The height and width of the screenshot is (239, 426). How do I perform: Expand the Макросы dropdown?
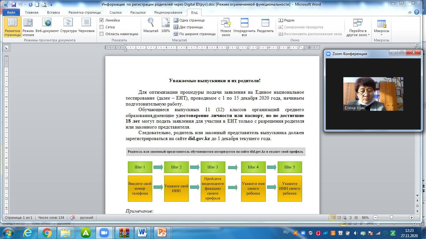point(381,35)
